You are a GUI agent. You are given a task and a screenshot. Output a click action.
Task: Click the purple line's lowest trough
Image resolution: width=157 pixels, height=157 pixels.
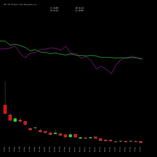[111, 73]
